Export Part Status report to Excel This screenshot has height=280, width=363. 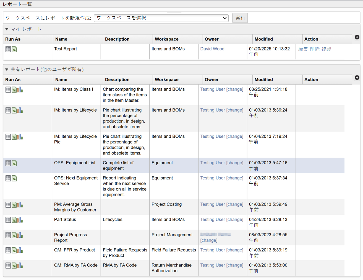point(14,220)
